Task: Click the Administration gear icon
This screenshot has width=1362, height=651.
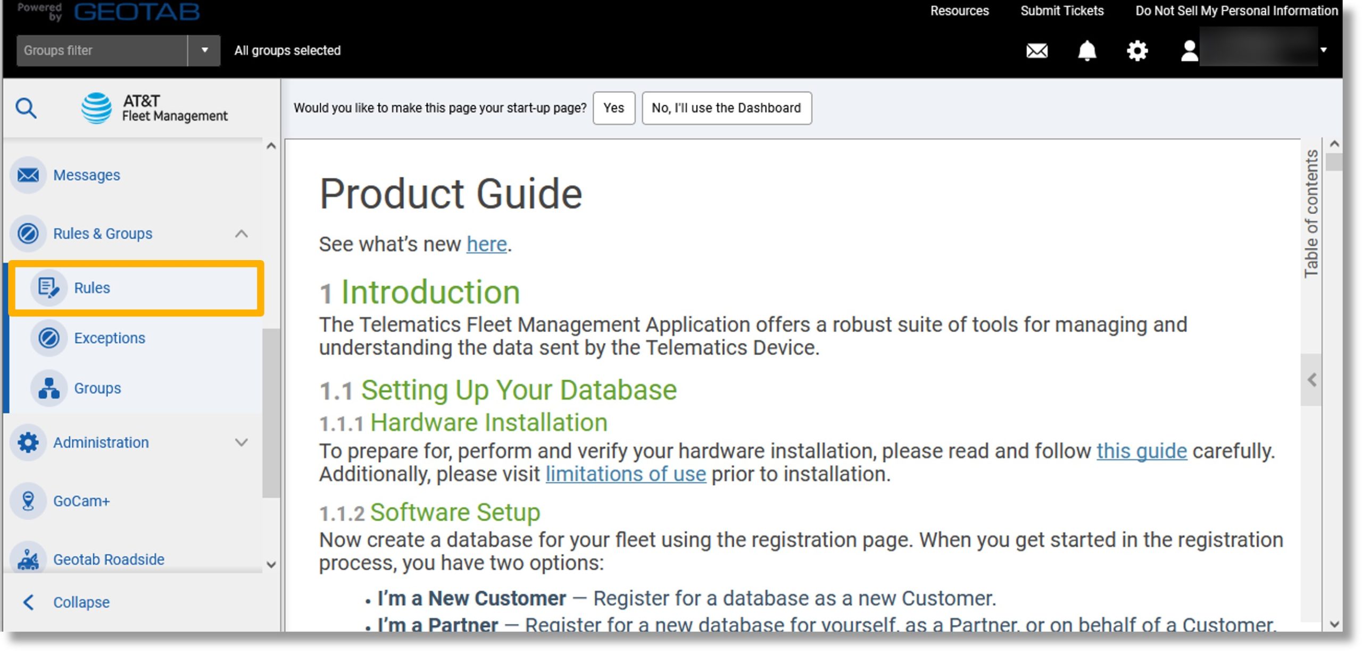Action: [x=27, y=442]
